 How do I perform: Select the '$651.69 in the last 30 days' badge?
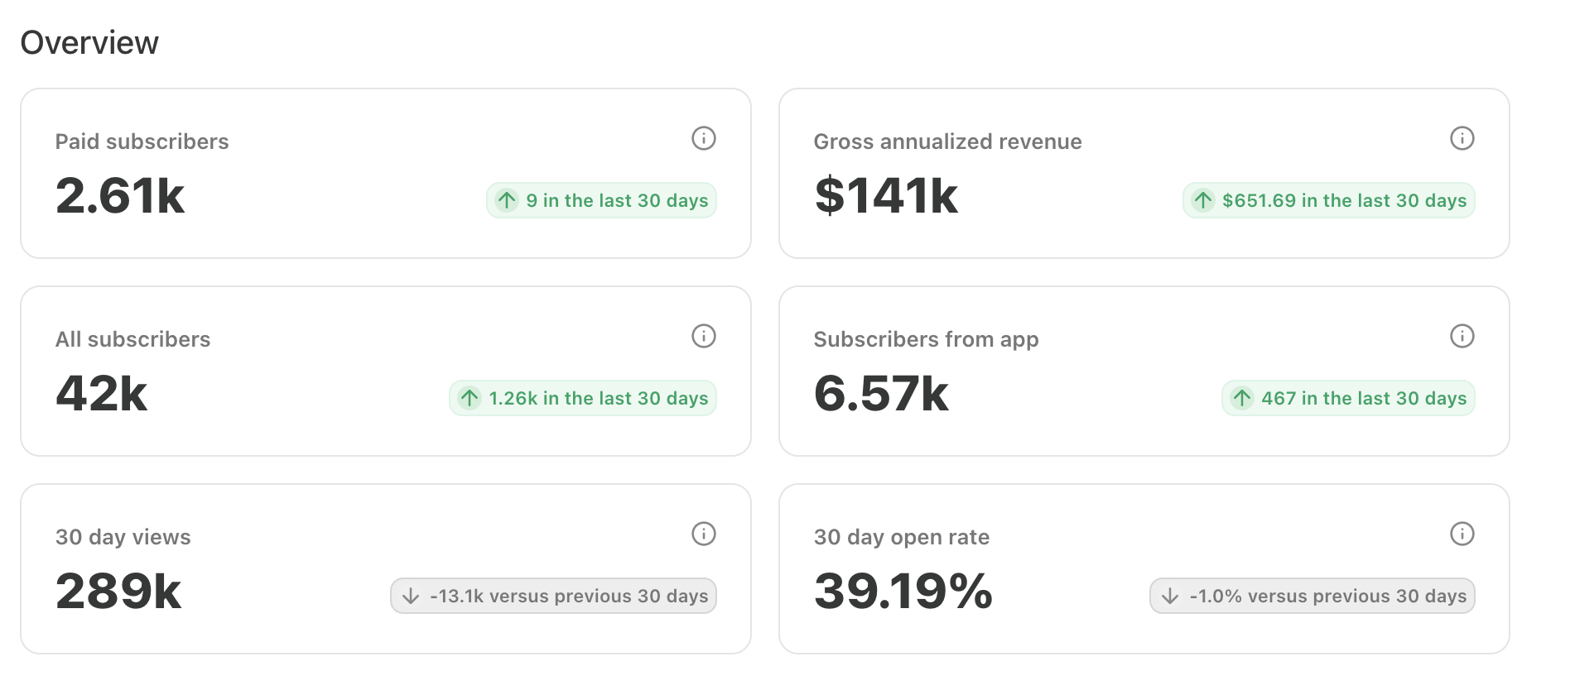1328,200
